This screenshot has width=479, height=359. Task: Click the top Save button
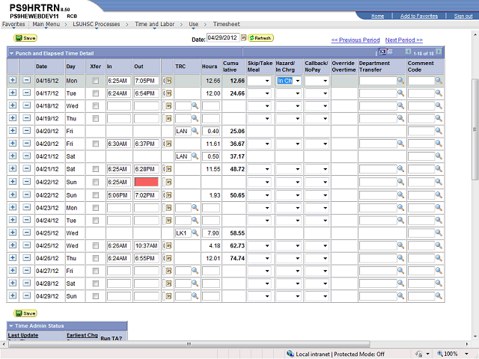coord(25,38)
